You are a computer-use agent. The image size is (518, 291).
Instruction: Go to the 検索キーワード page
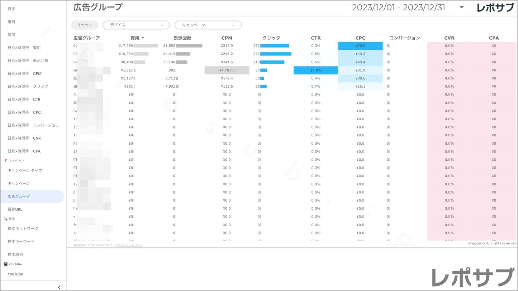click(x=21, y=242)
